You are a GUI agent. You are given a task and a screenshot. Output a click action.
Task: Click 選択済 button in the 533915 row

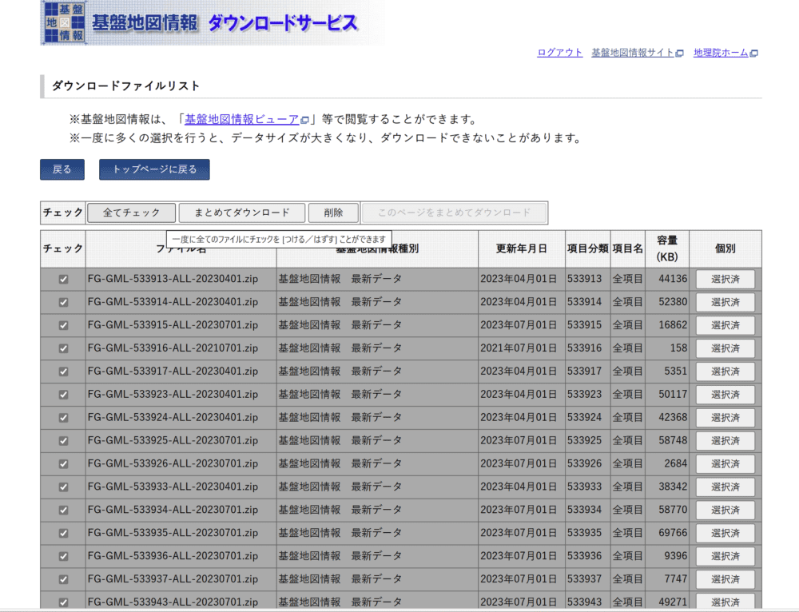pos(725,325)
